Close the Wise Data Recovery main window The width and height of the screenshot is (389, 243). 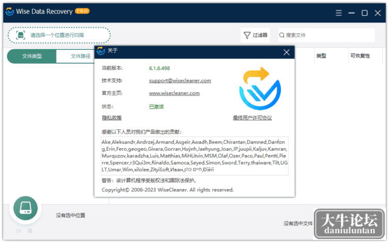click(x=377, y=13)
